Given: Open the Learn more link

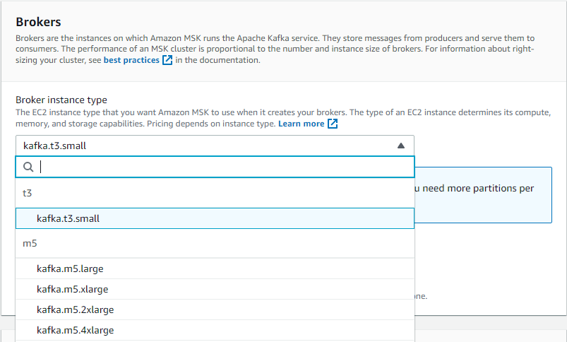Looking at the screenshot, I should point(302,124).
